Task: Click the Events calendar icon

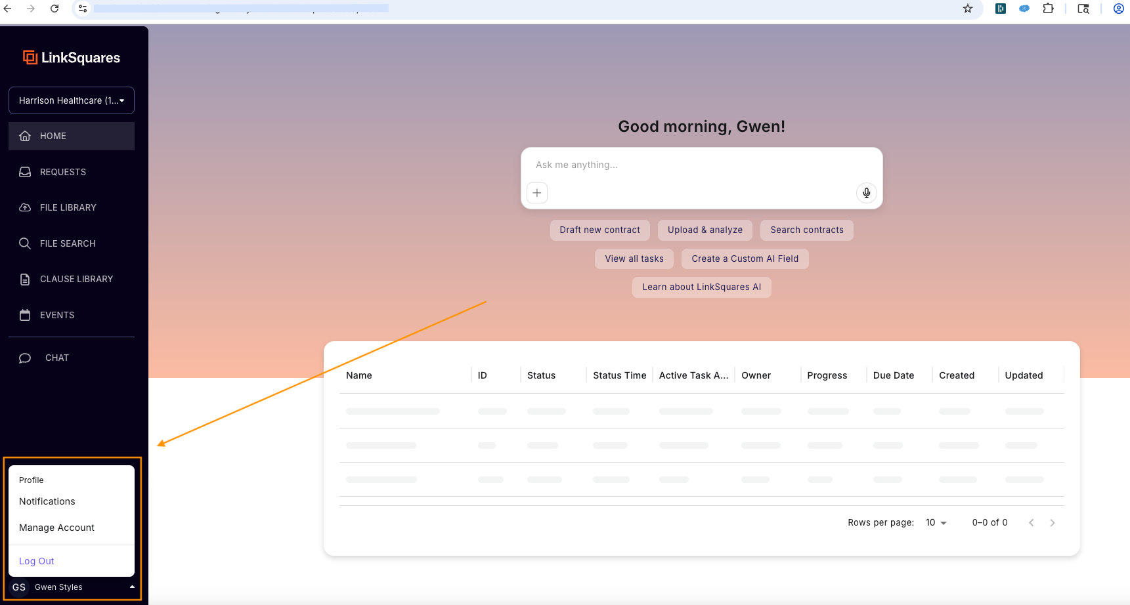Action: point(25,315)
